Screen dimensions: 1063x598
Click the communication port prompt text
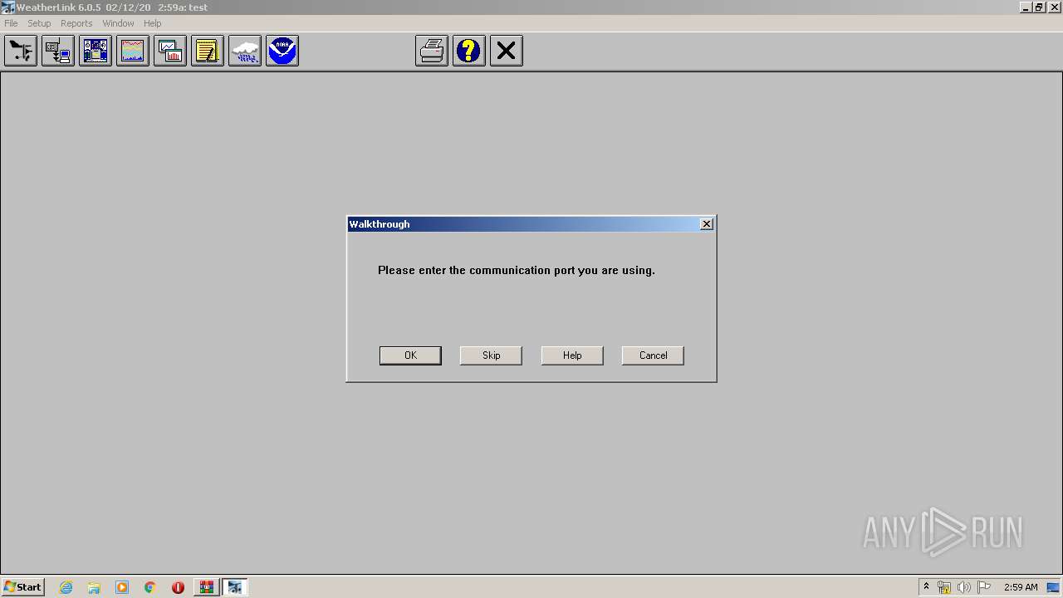tap(517, 270)
